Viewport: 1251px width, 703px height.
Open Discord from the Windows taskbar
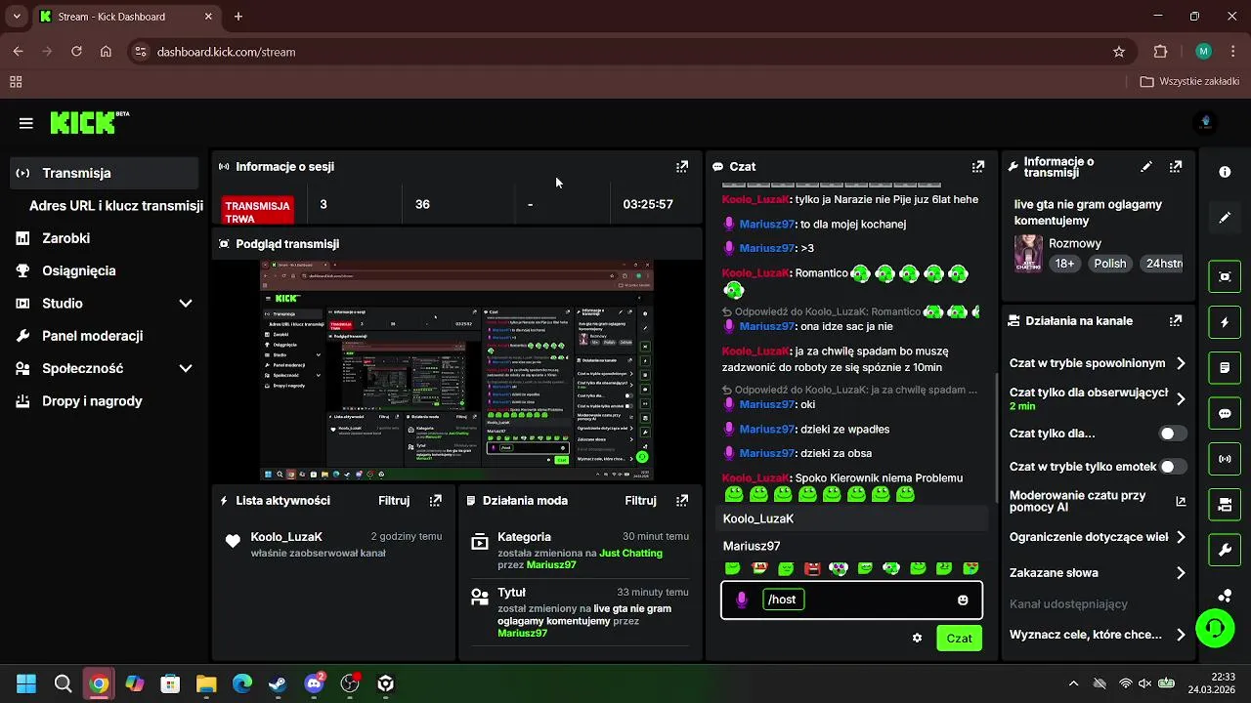(x=314, y=683)
